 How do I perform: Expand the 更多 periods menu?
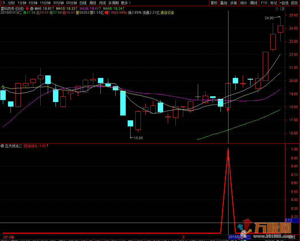126,3
